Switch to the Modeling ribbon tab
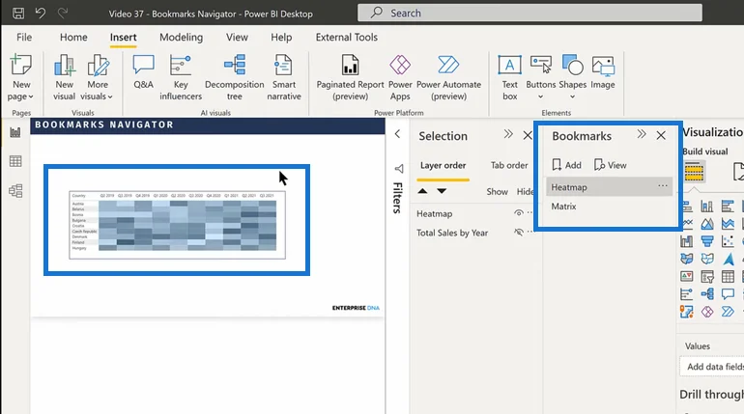Screen dimensions: 744x414 [x=182, y=37]
